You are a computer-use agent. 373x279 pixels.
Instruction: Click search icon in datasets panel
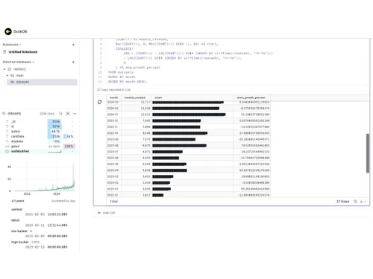coord(60,114)
